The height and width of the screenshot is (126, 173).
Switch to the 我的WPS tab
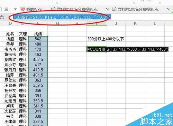pos(31,9)
